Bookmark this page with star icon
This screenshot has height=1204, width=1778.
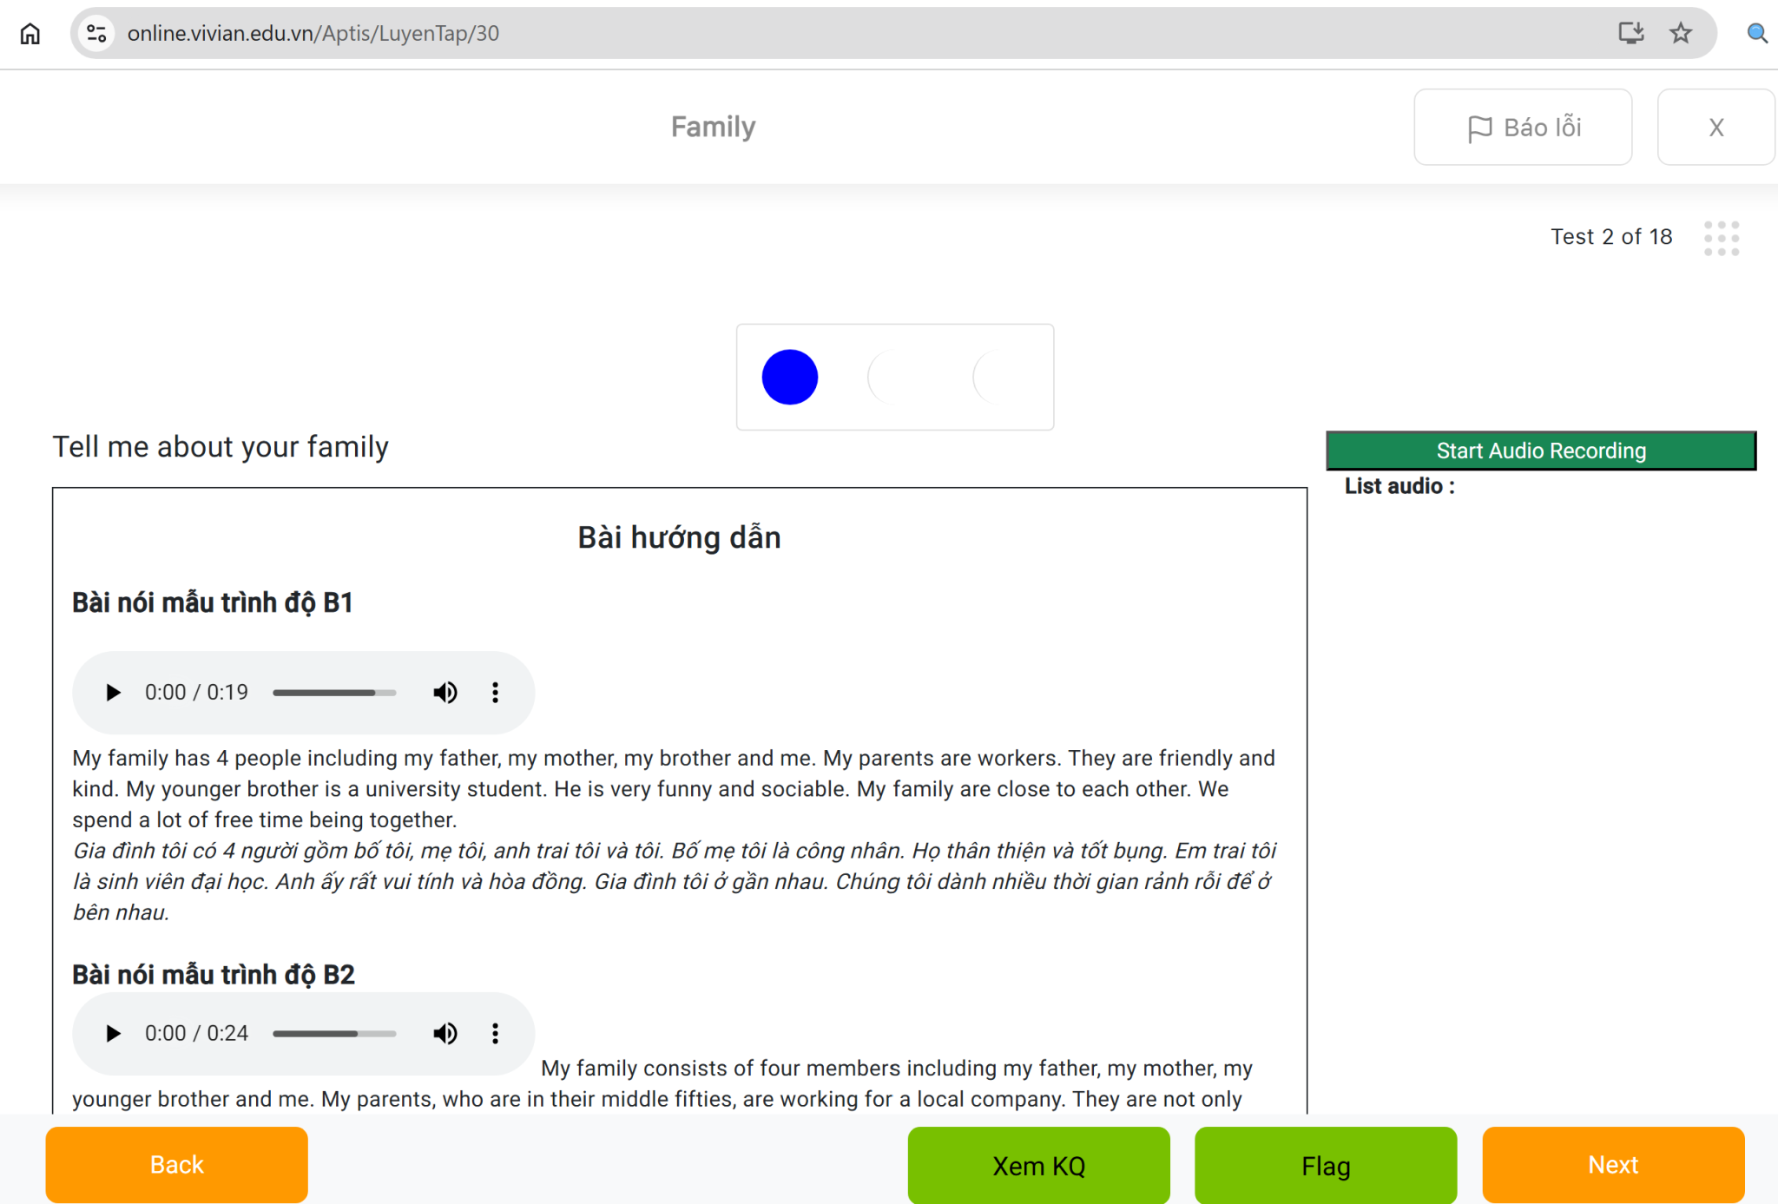tap(1681, 34)
